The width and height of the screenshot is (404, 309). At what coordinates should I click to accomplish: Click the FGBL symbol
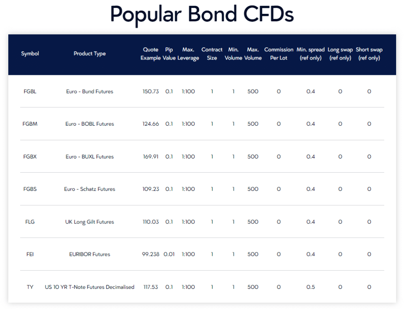[x=30, y=91]
